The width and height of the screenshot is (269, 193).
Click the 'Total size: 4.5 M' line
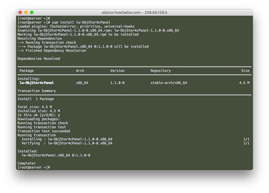point(35,107)
